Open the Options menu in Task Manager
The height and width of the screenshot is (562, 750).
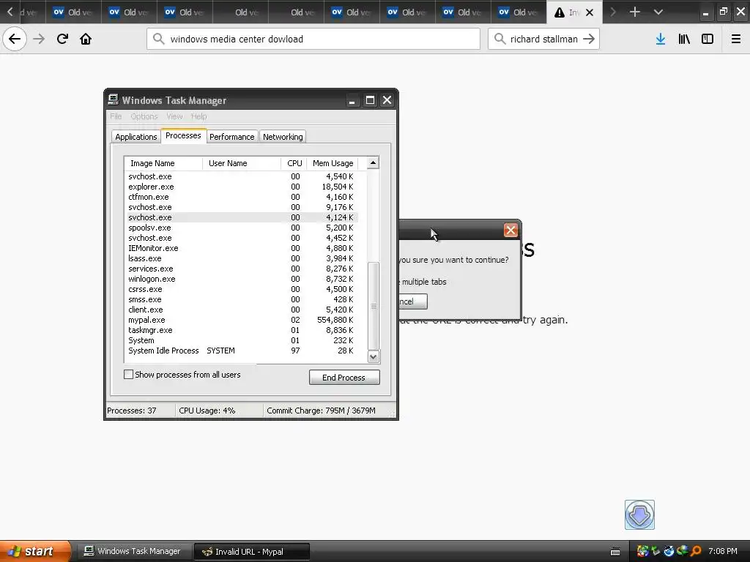point(144,116)
